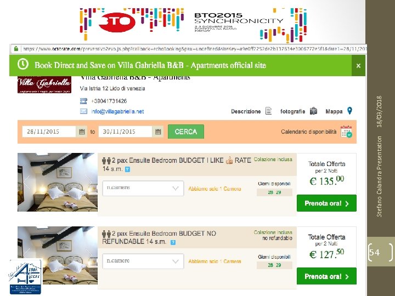The image size is (395, 296).
Task: Click the info icon beside BUDGET I LIKE room
Action: pyautogui.click(x=127, y=170)
